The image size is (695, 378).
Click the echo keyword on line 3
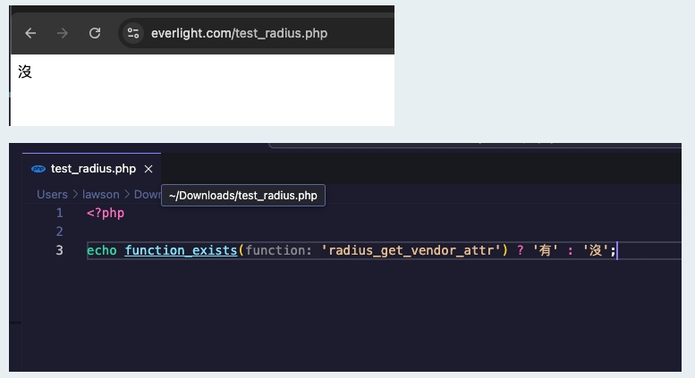point(101,250)
